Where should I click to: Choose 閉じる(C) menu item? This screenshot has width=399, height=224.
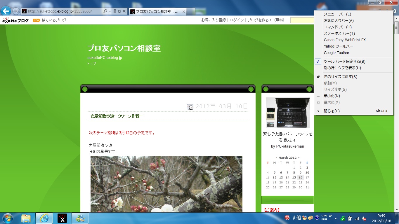coord(354,111)
